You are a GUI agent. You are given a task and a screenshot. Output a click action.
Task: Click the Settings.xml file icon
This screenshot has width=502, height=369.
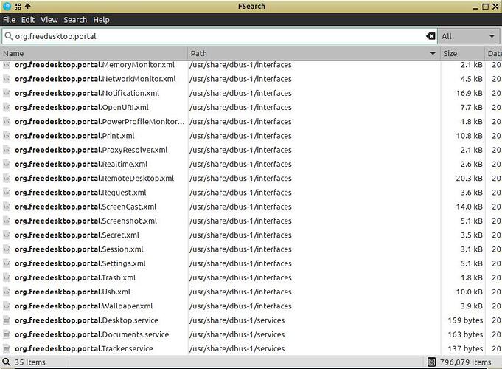(7, 263)
